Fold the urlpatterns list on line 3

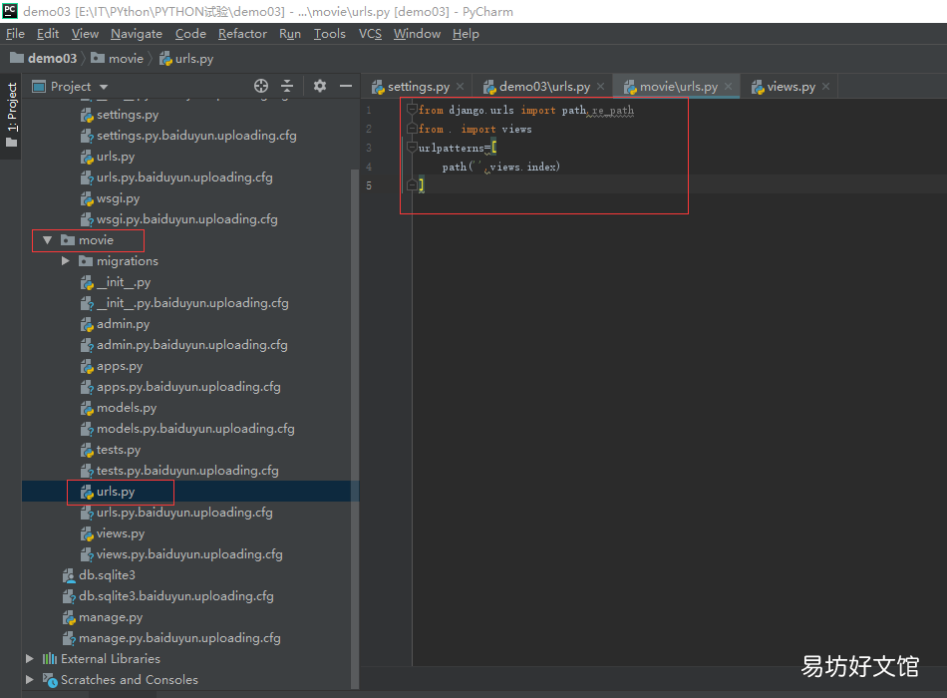(412, 147)
